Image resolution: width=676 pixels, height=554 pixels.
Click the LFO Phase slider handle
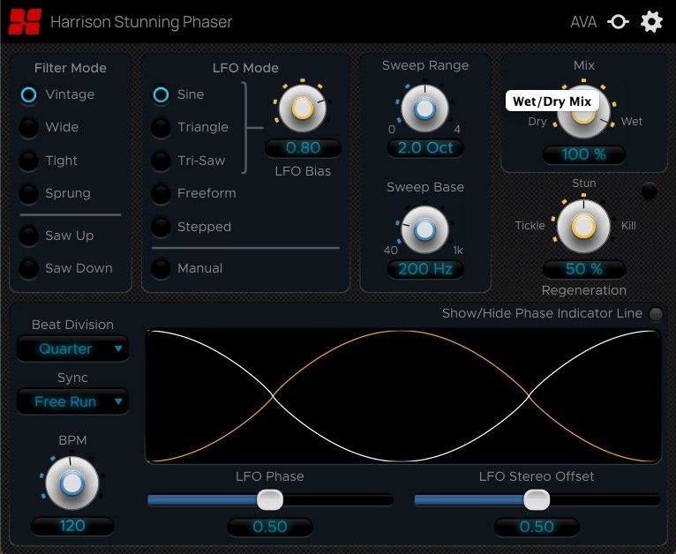click(x=269, y=500)
